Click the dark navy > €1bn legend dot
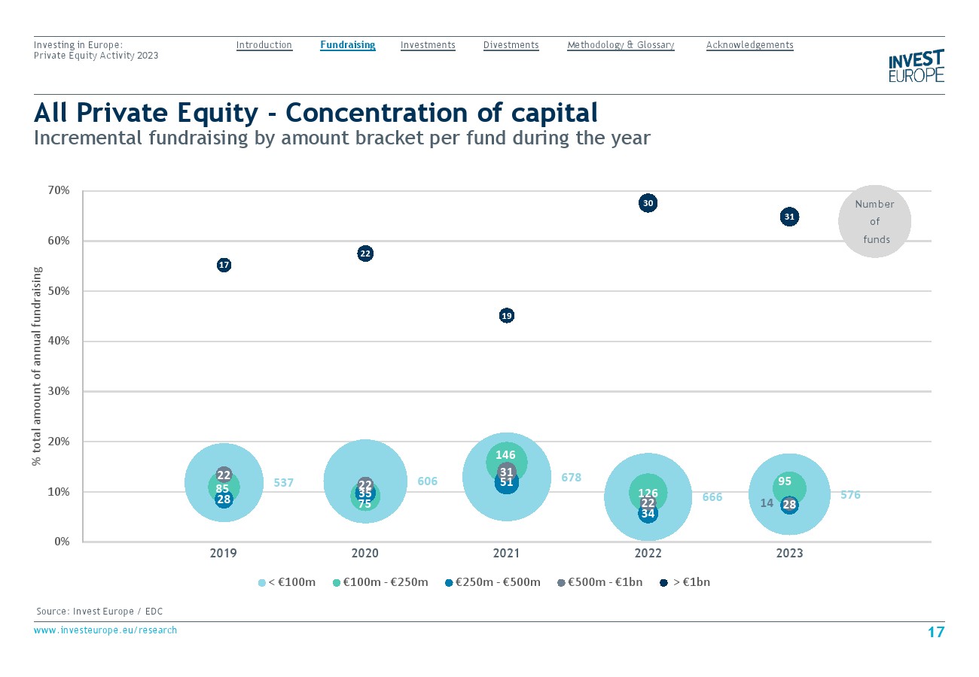 coord(663,582)
